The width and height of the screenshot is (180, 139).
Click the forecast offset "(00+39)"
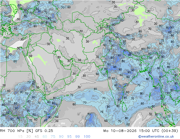click(x=170, y=131)
